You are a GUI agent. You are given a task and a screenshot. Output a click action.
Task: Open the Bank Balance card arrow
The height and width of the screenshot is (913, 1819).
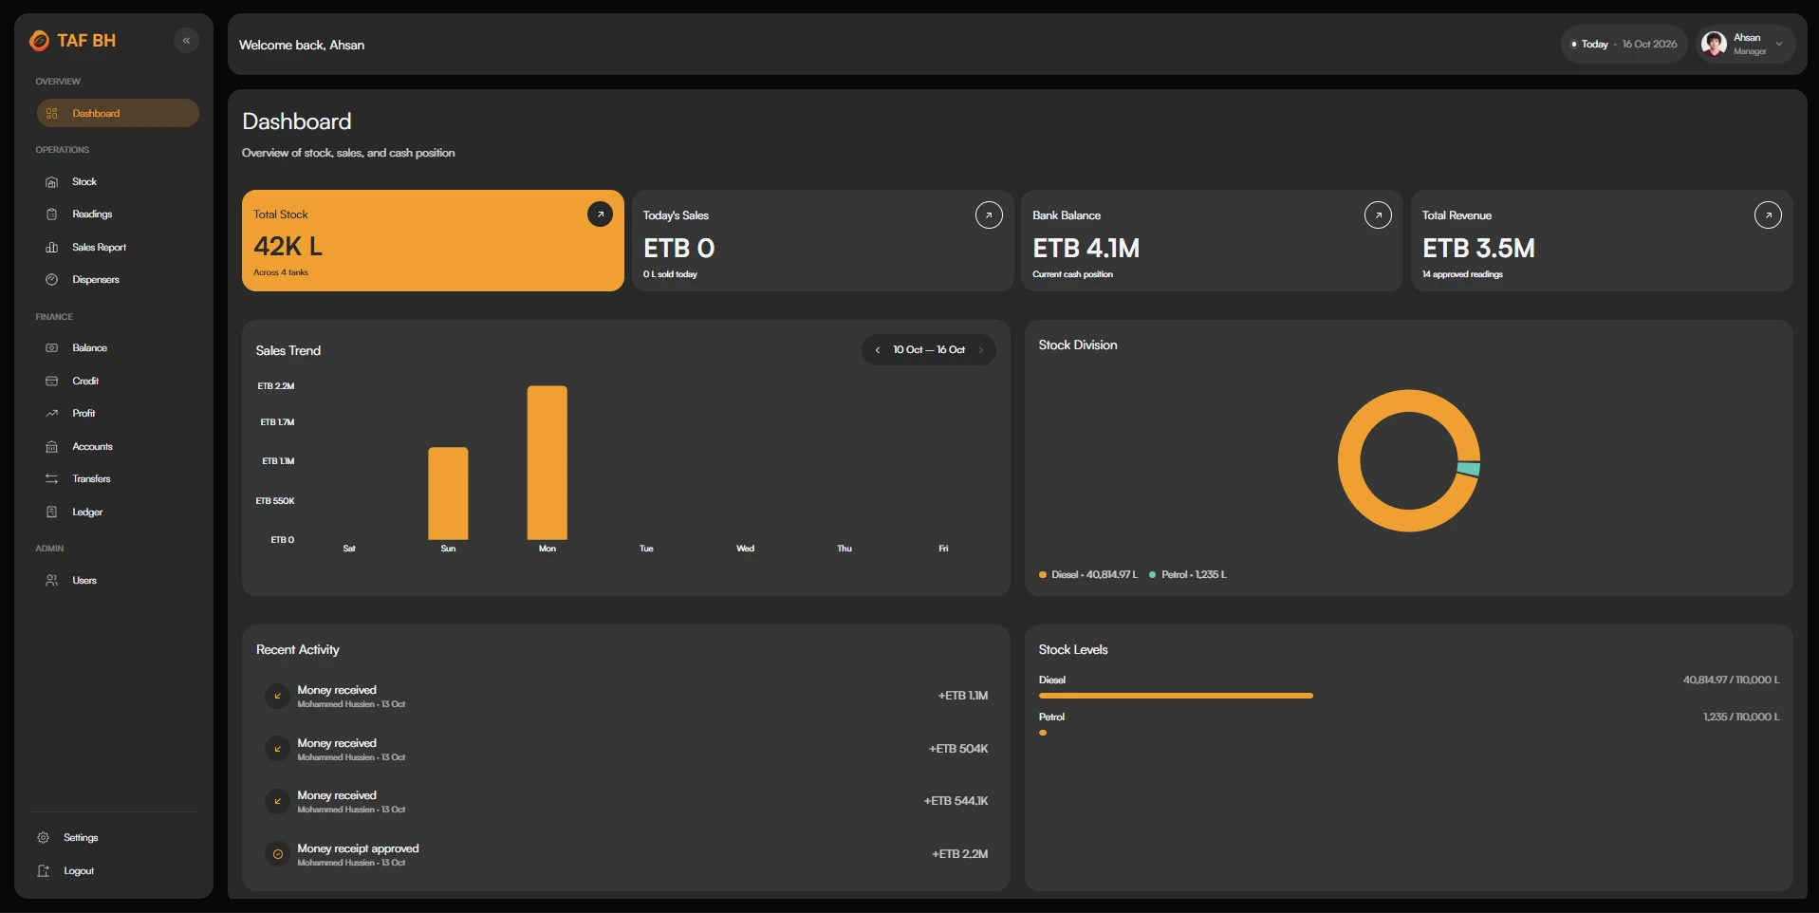1378,215
